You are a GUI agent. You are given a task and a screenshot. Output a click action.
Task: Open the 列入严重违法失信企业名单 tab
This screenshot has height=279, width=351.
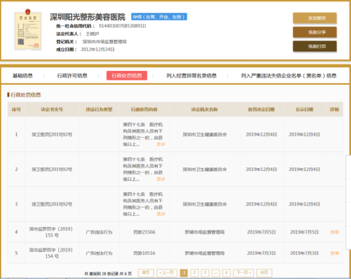pos(288,76)
